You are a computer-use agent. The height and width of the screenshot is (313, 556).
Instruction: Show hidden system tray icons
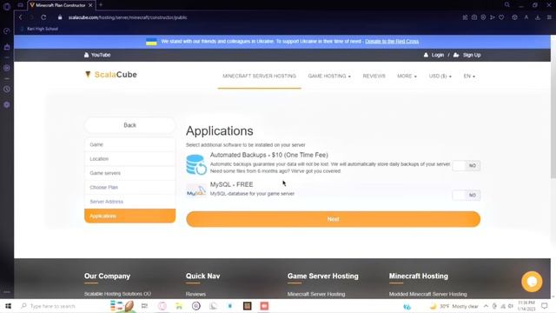pyautogui.click(x=486, y=306)
